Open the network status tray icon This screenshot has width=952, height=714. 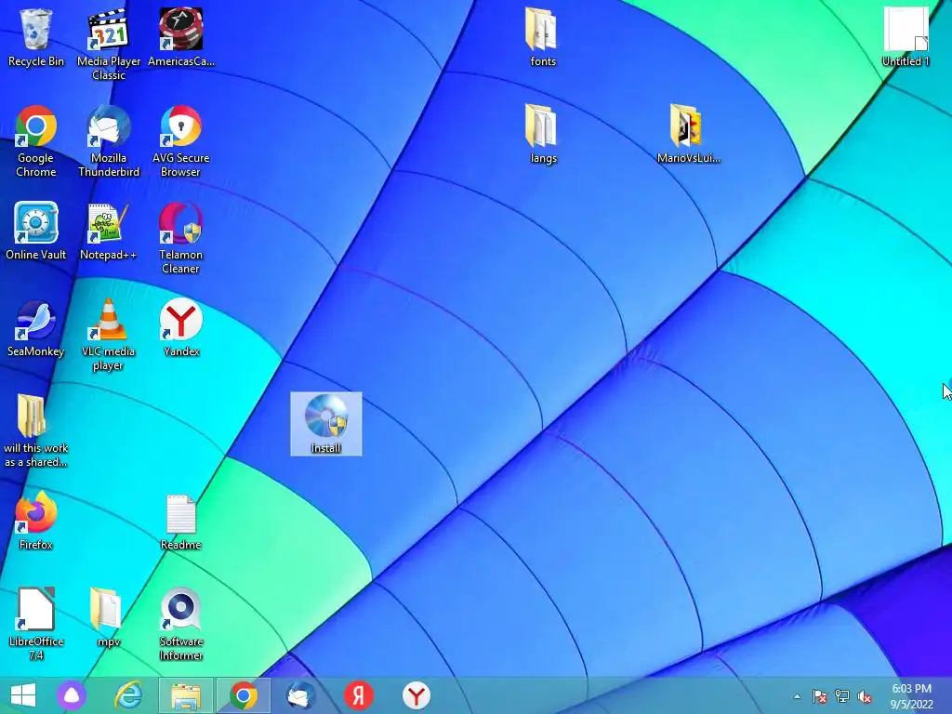coord(842,696)
